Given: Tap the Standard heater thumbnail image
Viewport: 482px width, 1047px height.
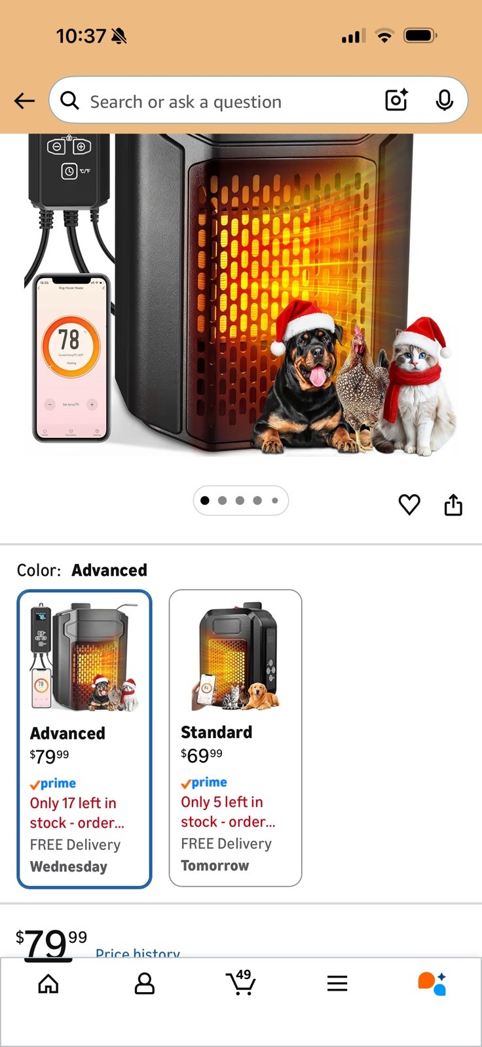Looking at the screenshot, I should click(x=236, y=656).
